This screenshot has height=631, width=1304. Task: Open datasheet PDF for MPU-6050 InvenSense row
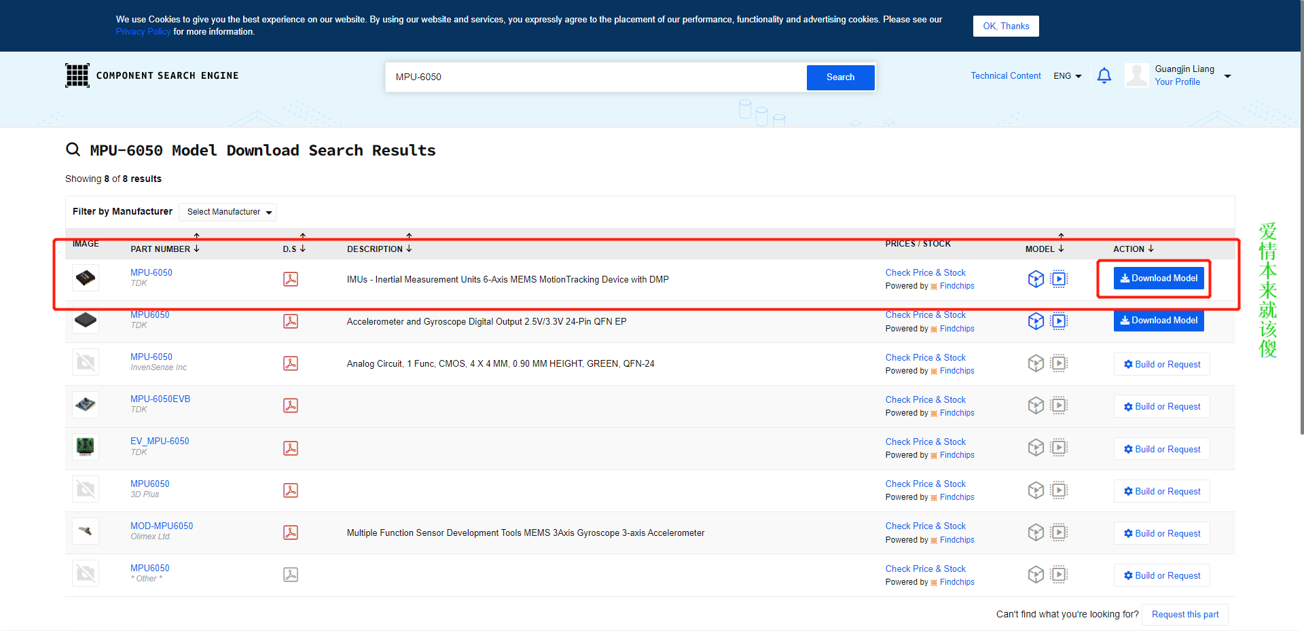point(291,363)
